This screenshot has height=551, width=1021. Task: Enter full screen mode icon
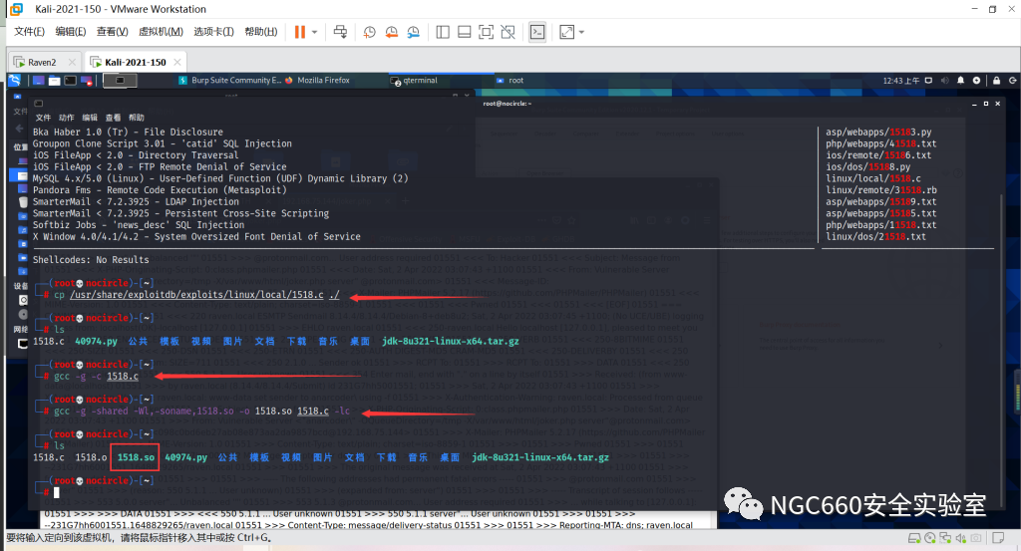(x=486, y=32)
